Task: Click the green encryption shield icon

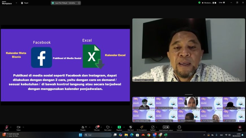Action: click(x=199, y=3)
